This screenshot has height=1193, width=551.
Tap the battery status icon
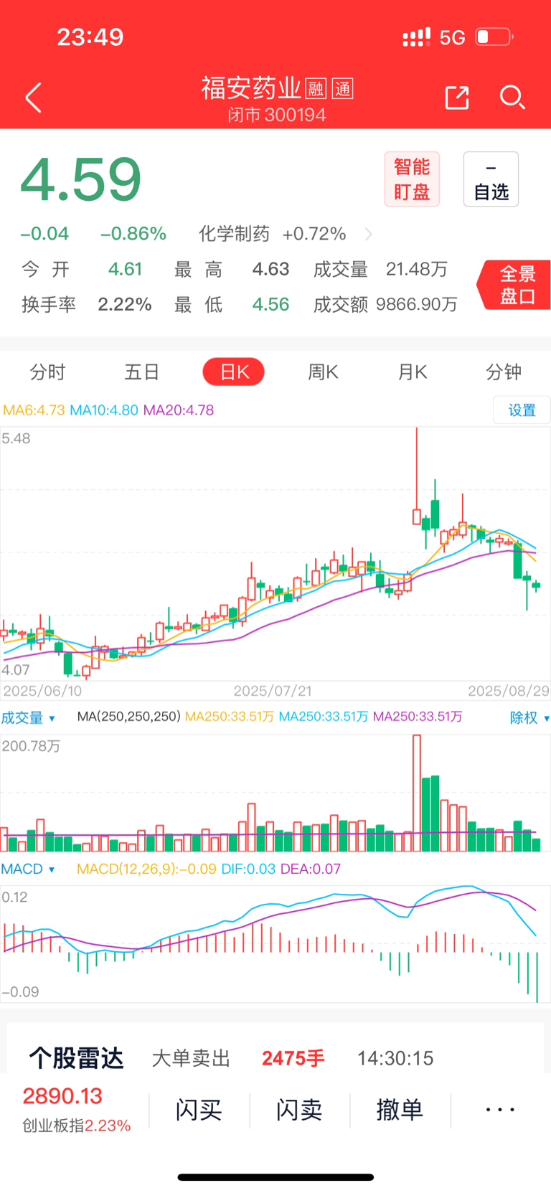[494, 37]
